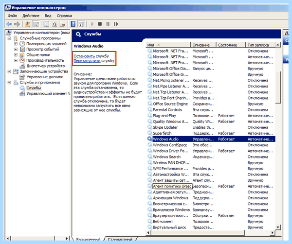Open Help via the question mark icon
The image size is (292, 244).
pos(73,24)
